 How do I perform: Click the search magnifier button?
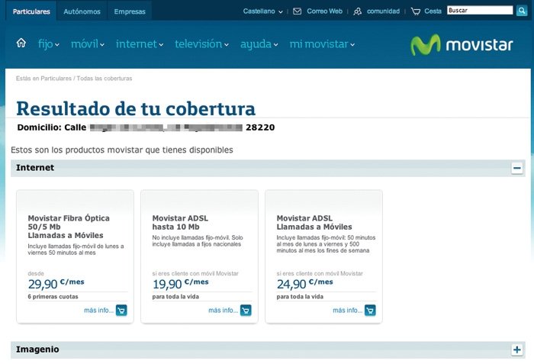coord(521,11)
